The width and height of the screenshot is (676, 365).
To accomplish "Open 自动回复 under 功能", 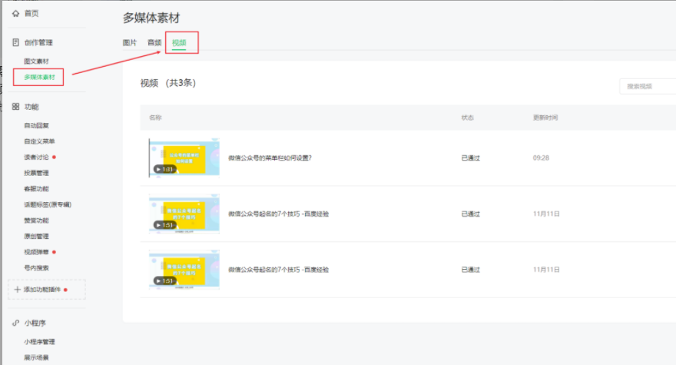I will click(x=36, y=125).
